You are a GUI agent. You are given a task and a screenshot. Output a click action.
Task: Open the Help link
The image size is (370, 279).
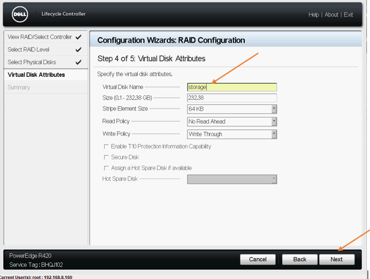pyautogui.click(x=314, y=15)
